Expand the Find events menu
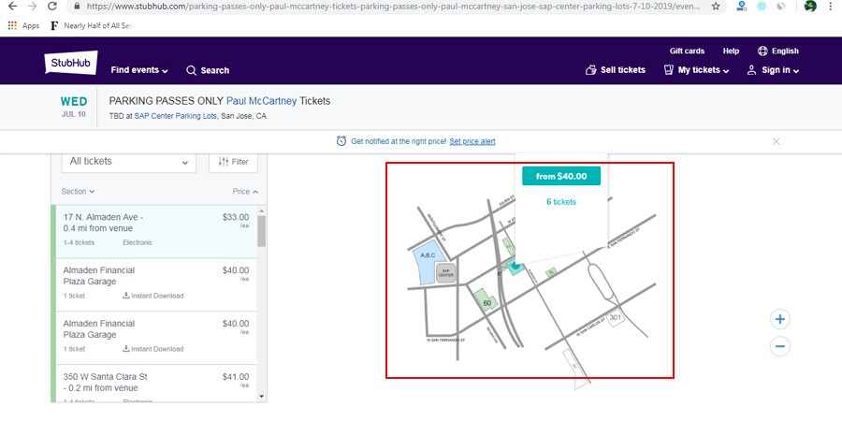 [138, 70]
